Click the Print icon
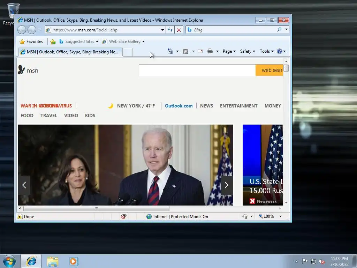The height and width of the screenshot is (268, 357). coord(210,51)
